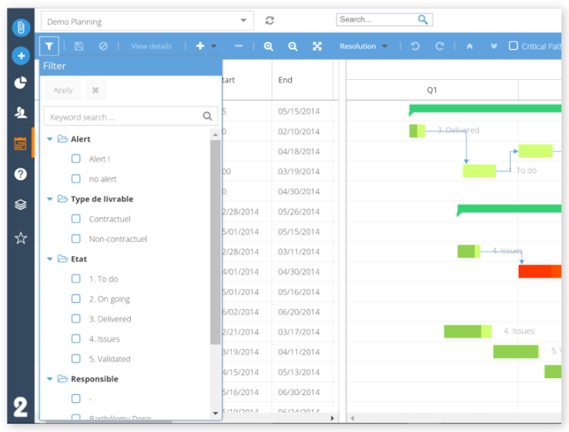Tick the "Contractuel" checkbox
569x432 pixels.
[x=76, y=219]
